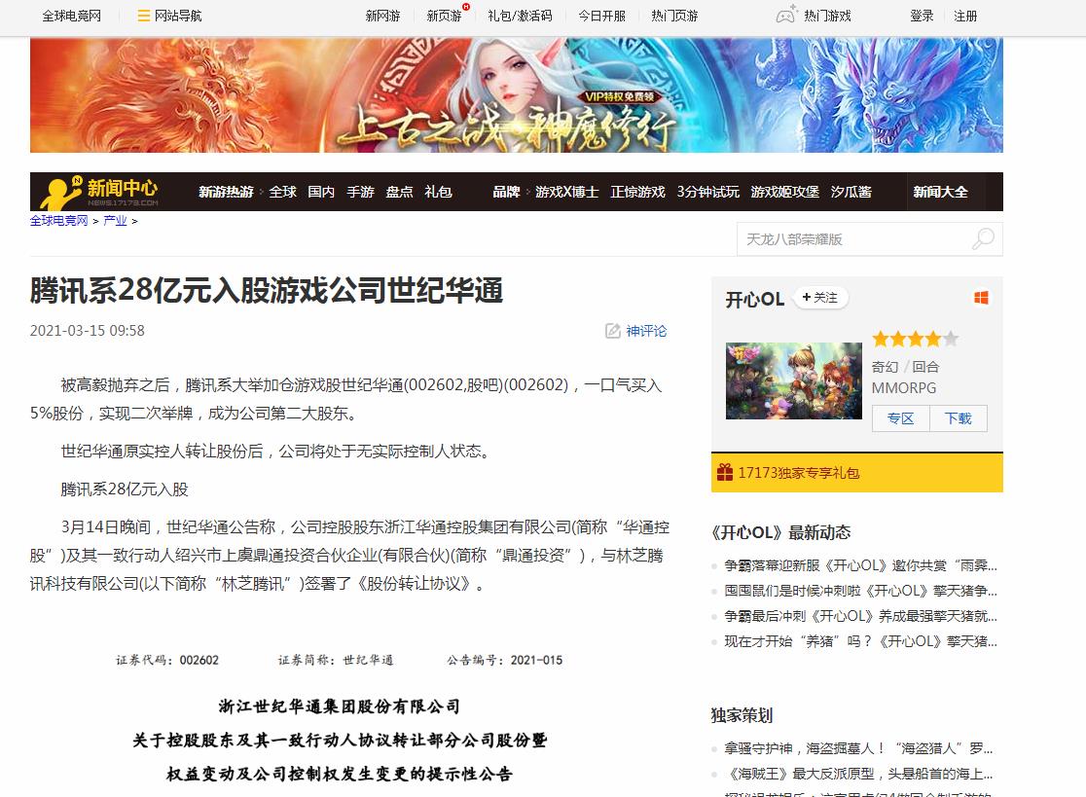
Task: Click the 《开心OL》最新动态 heading
Action: coord(780,532)
